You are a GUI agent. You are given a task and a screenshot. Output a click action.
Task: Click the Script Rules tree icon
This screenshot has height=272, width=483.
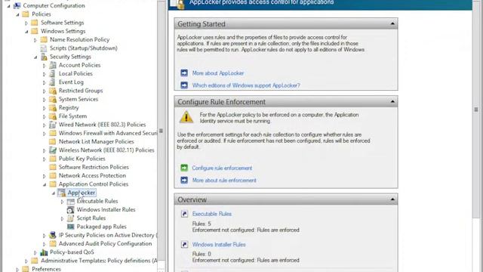click(71, 218)
